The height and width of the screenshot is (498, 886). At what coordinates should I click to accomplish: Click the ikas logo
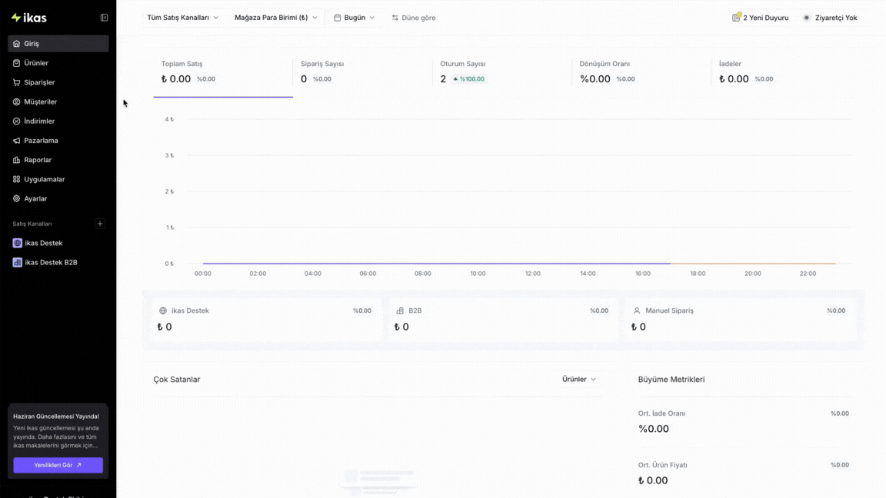pos(28,18)
